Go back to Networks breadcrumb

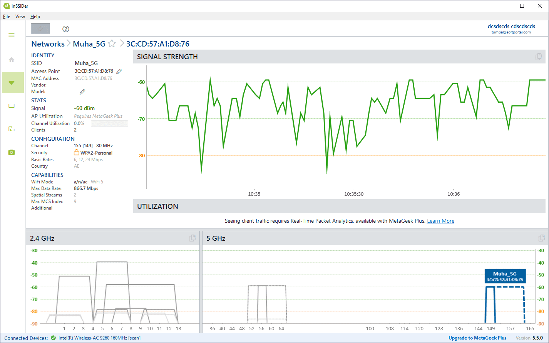tap(48, 43)
